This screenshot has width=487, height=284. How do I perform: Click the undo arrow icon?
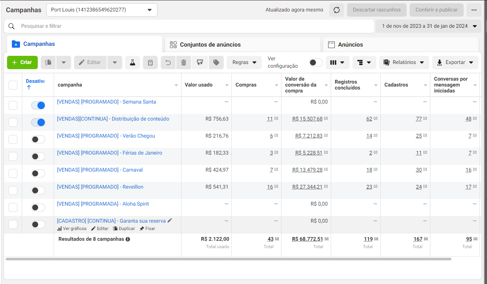(168, 62)
